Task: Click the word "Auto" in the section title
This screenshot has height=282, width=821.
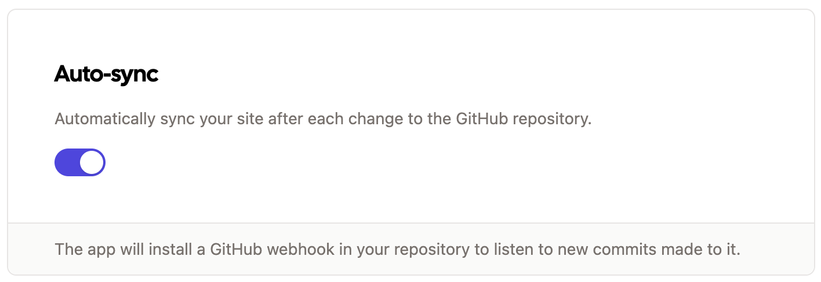Action: click(x=78, y=75)
